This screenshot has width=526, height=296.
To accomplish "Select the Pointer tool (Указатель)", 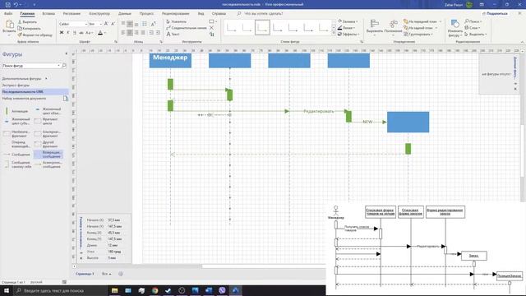I will point(177,21).
